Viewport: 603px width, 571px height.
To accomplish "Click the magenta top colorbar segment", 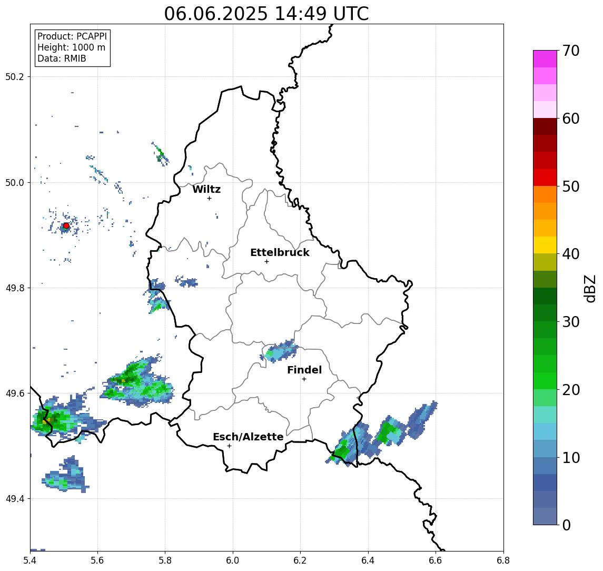I will [545, 59].
